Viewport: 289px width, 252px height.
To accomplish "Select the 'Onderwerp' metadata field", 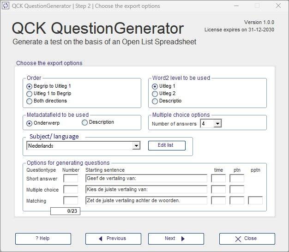I will tap(30, 123).
